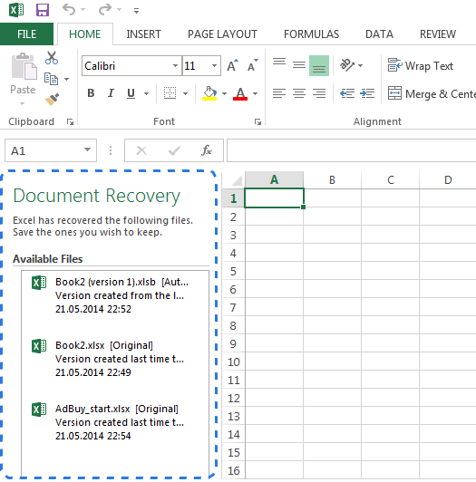Open the green FILE menu button

(27, 34)
